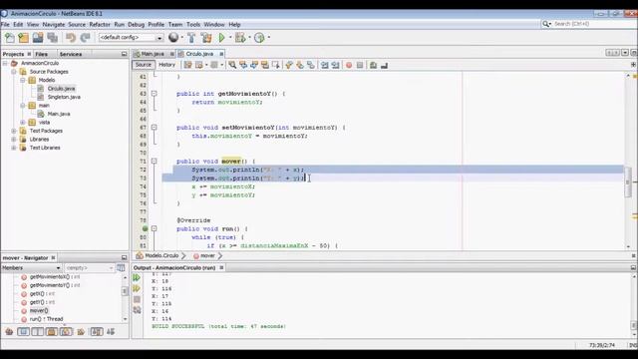Open Output window settings icon below Stop
638x359 pixels.
137,310
